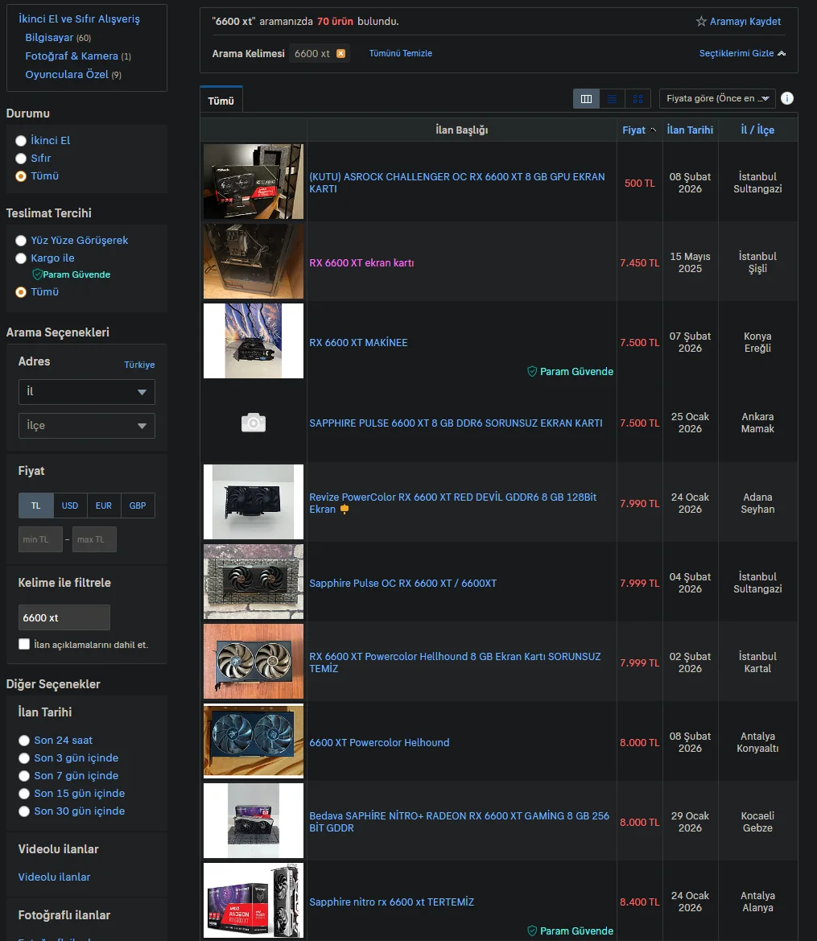Switch to list view icon
This screenshot has height=941, width=817.
(x=612, y=99)
